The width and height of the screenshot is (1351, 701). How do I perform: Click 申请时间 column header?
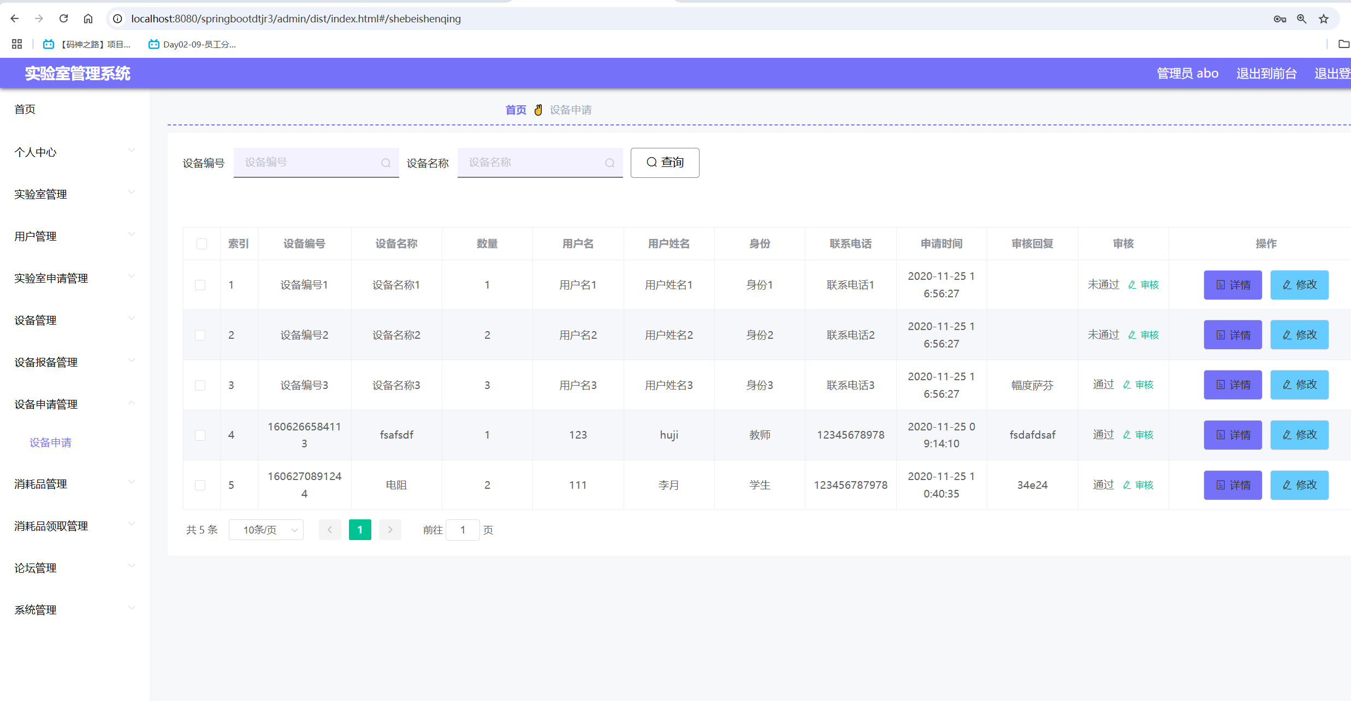tap(941, 243)
